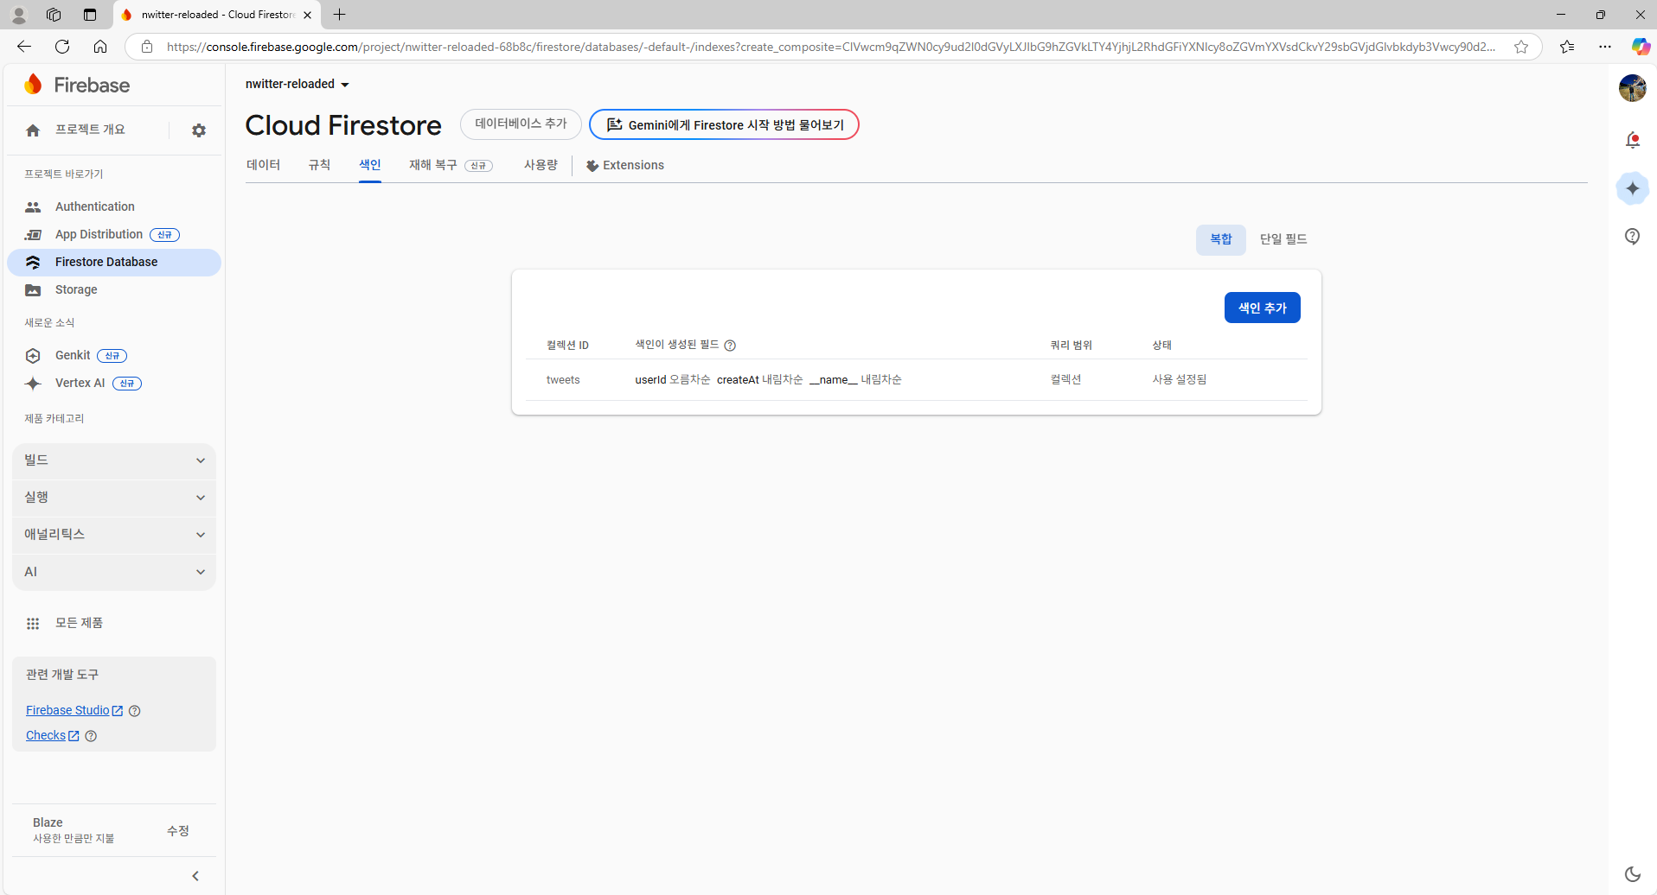Open the Firebase Studio link
Viewport: 1657px width, 895px height.
tap(74, 710)
